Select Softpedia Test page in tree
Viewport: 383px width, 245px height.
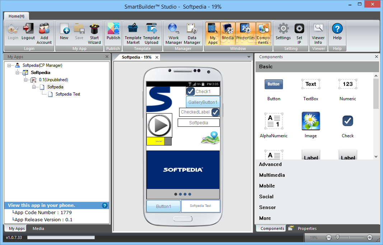[x=67, y=94]
